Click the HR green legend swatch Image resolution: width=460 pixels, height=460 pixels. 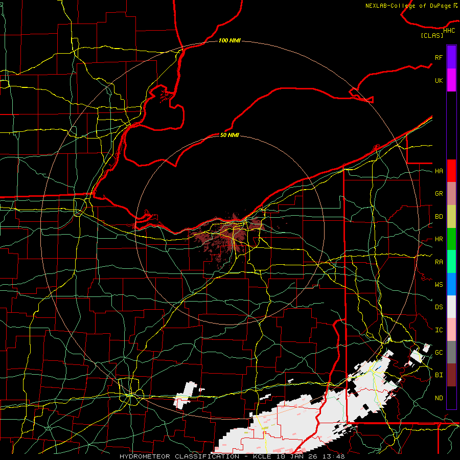pos(451,239)
